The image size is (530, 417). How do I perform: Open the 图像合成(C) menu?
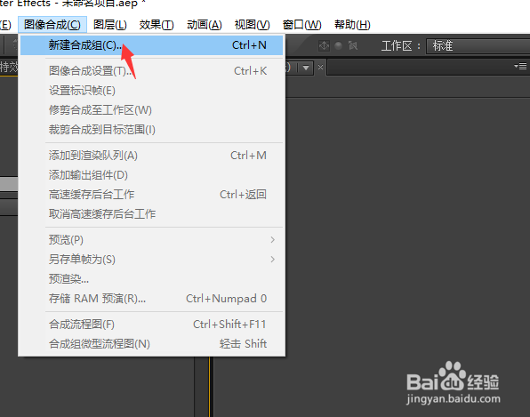(52, 25)
